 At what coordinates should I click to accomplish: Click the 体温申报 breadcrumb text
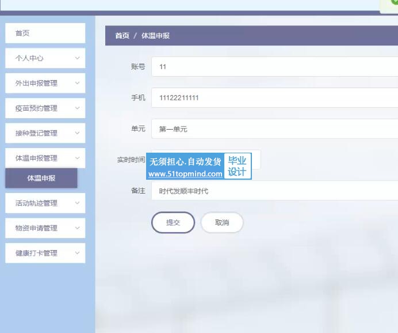click(x=156, y=36)
